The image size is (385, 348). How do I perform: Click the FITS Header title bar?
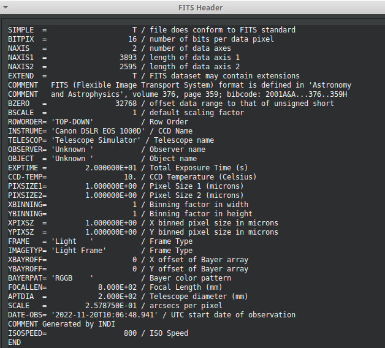pos(192,7)
